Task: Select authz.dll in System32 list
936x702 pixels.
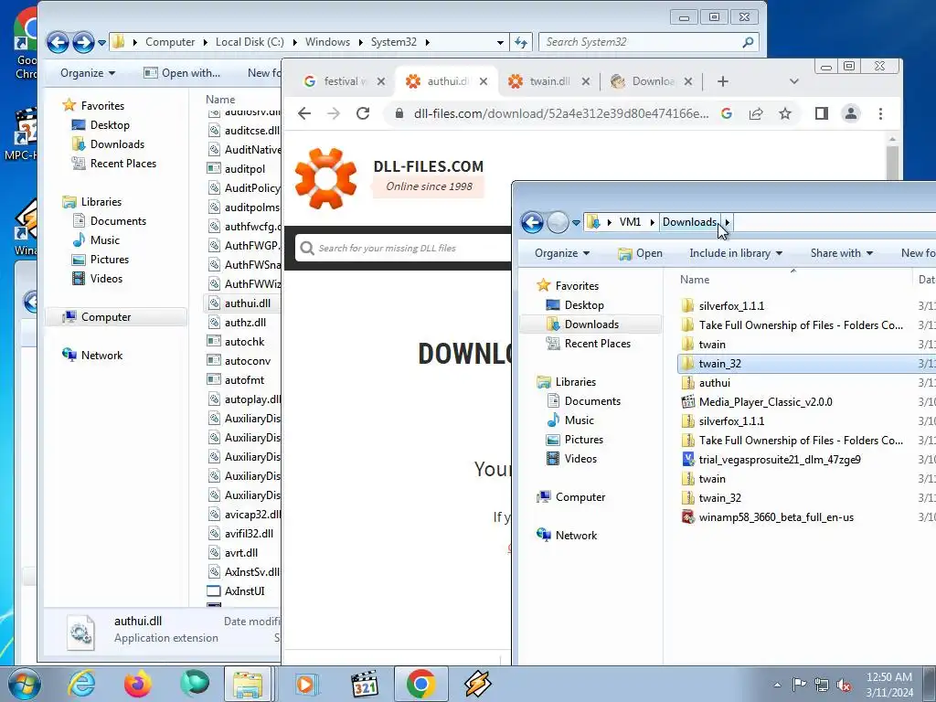Action: click(x=245, y=323)
